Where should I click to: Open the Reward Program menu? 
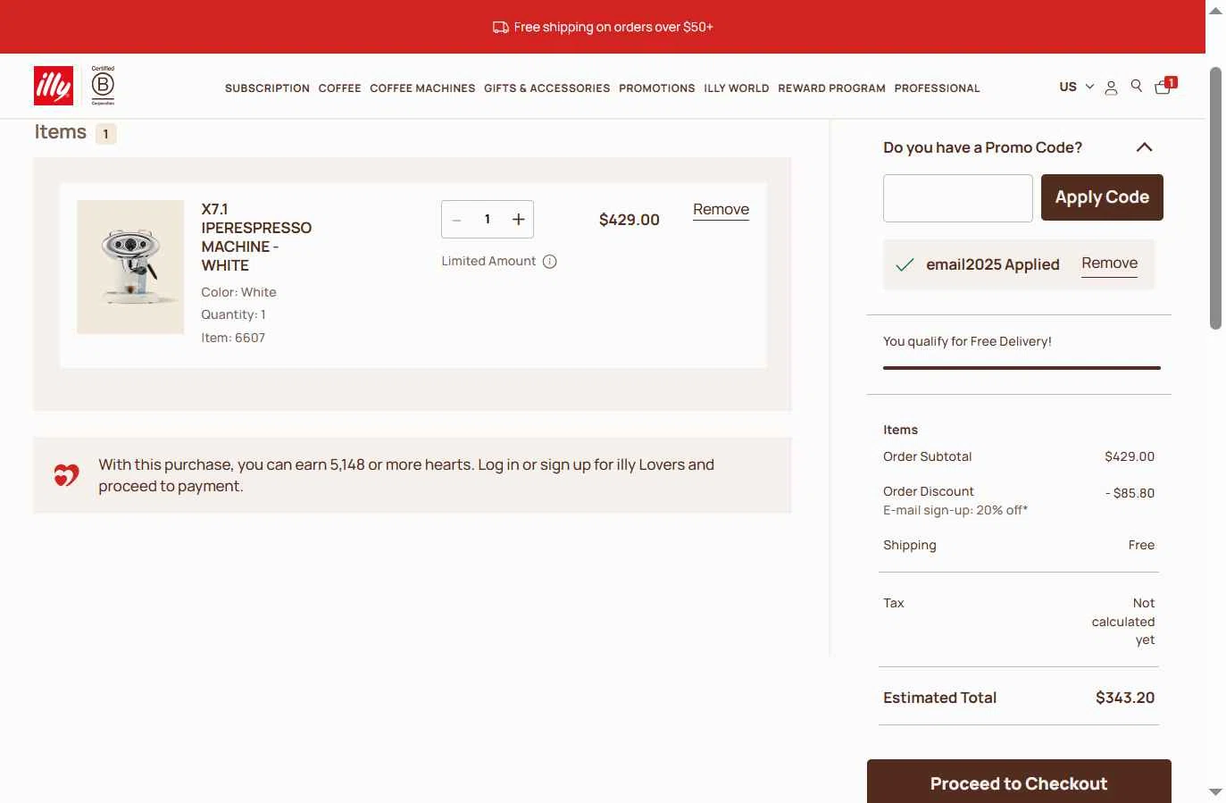pyautogui.click(x=831, y=88)
